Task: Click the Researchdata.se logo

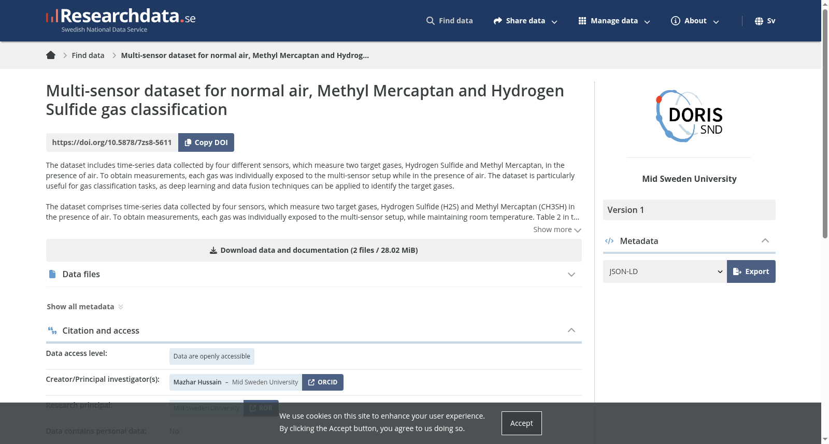Action: tap(121, 21)
